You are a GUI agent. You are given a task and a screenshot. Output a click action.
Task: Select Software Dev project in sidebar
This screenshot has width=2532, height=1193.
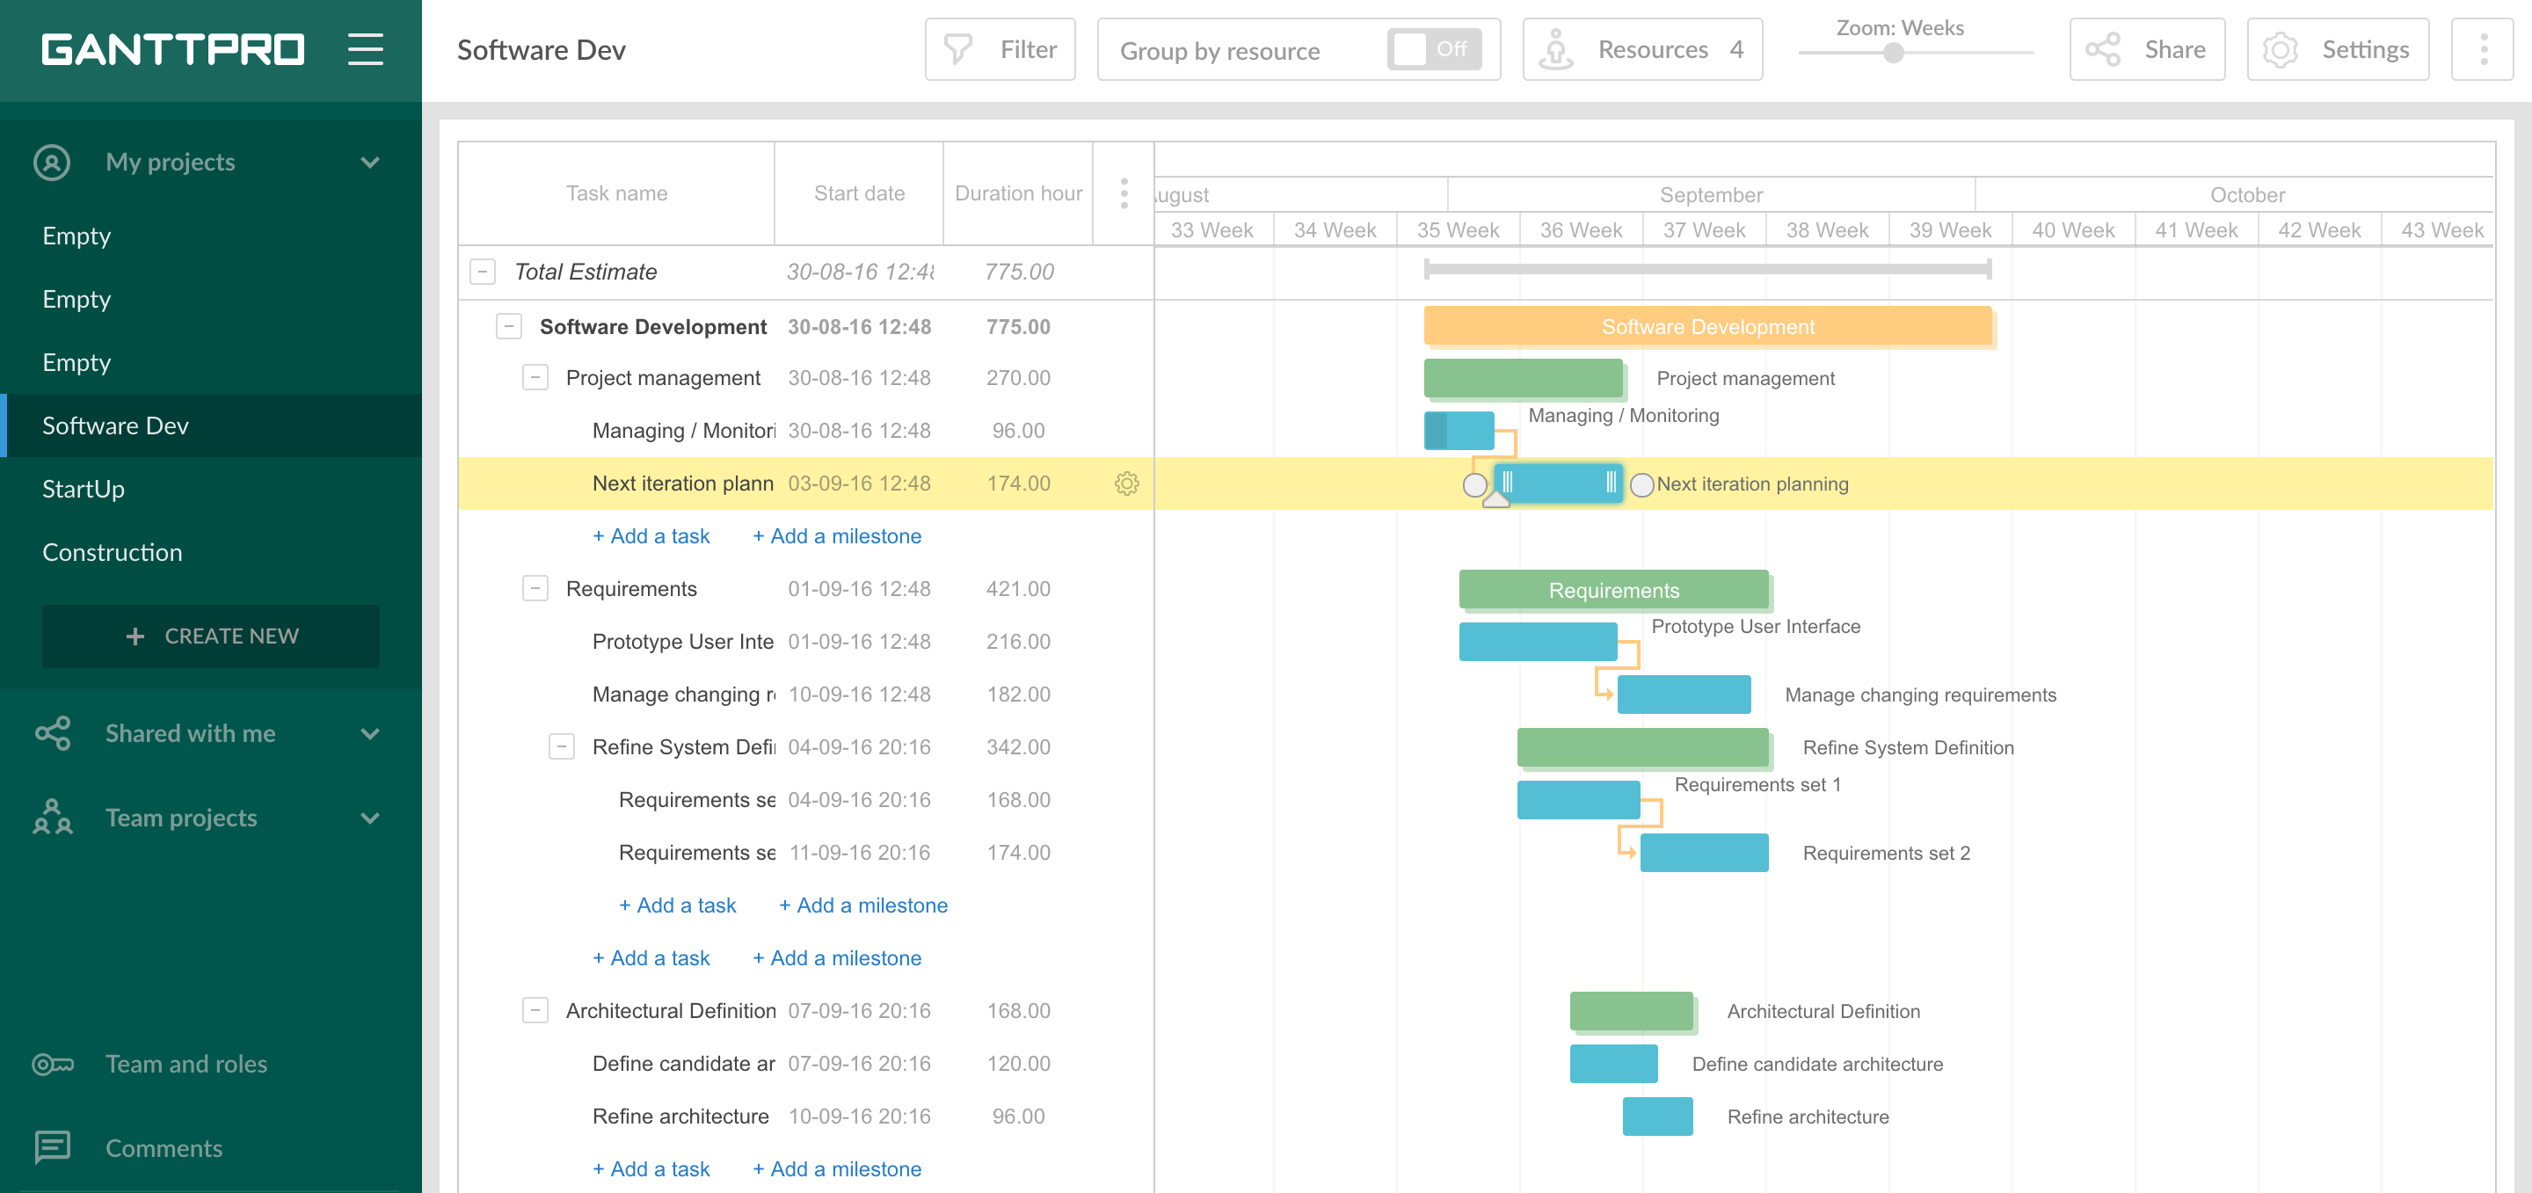(210, 425)
